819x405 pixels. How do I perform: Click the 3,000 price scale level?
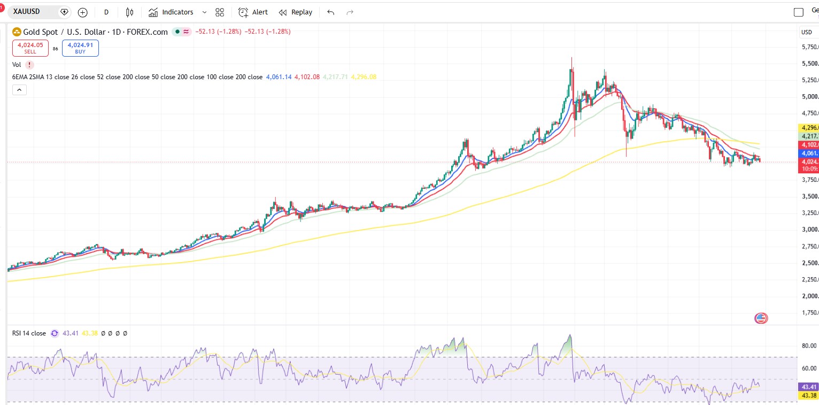[810, 230]
